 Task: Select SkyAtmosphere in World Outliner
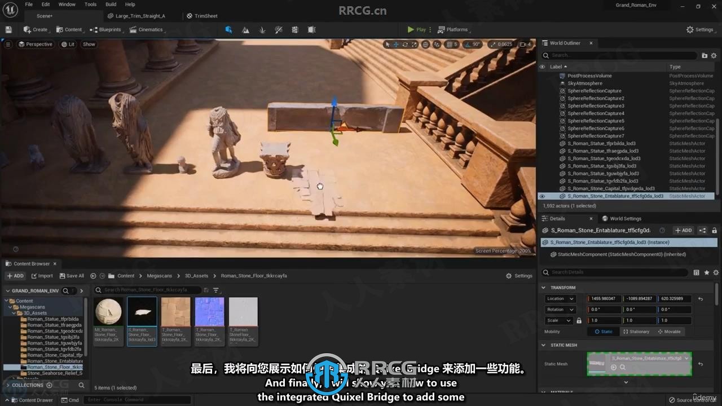coord(585,83)
